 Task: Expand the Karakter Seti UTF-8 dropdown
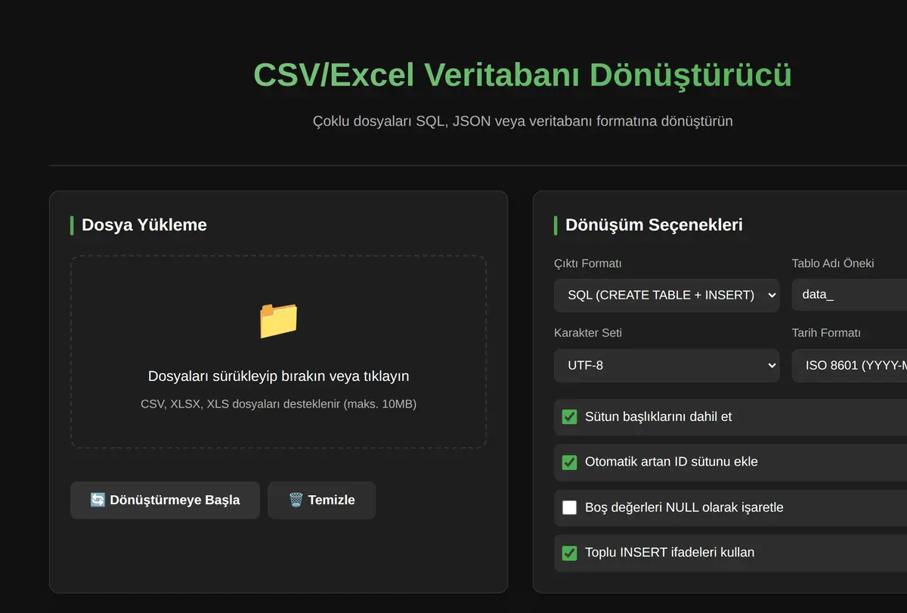[x=667, y=365]
